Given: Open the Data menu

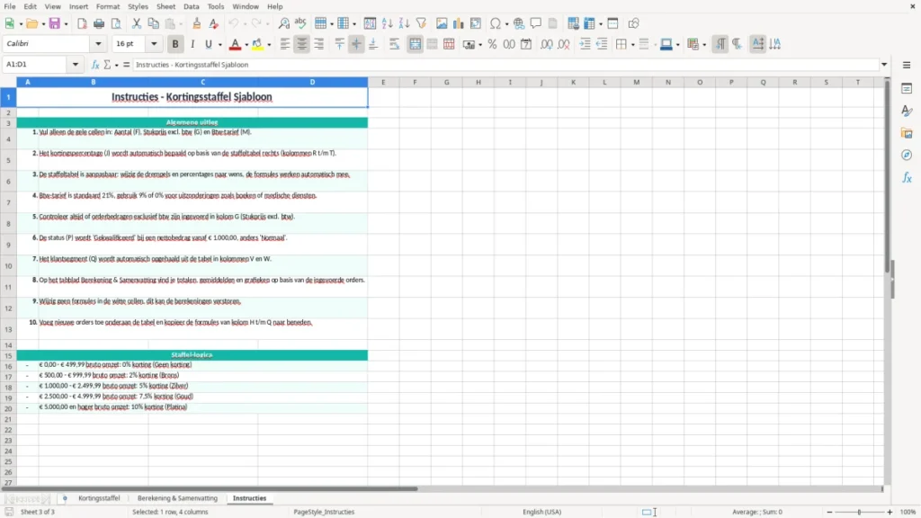Looking at the screenshot, I should click(191, 6).
